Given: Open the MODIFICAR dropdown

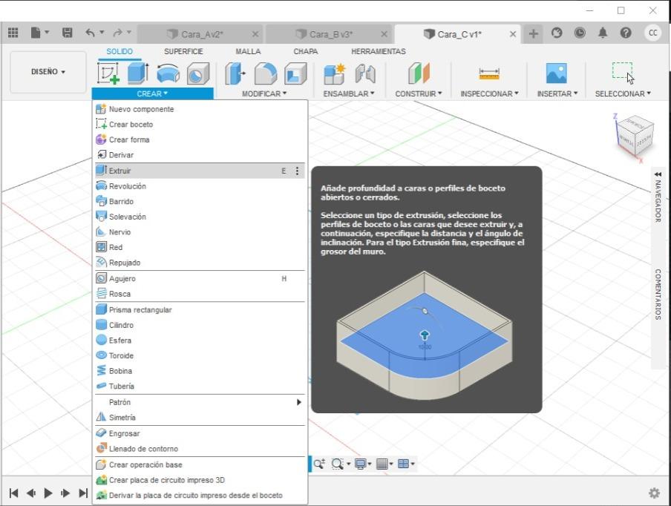Looking at the screenshot, I should [x=264, y=93].
